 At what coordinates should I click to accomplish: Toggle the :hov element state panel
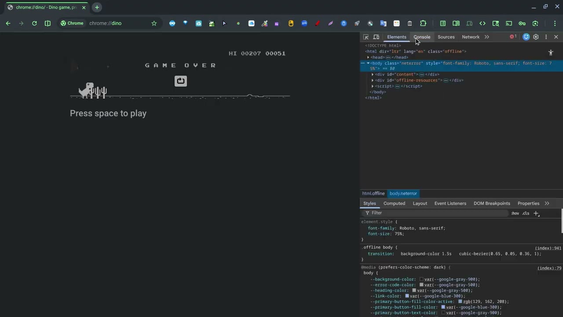pos(515,213)
